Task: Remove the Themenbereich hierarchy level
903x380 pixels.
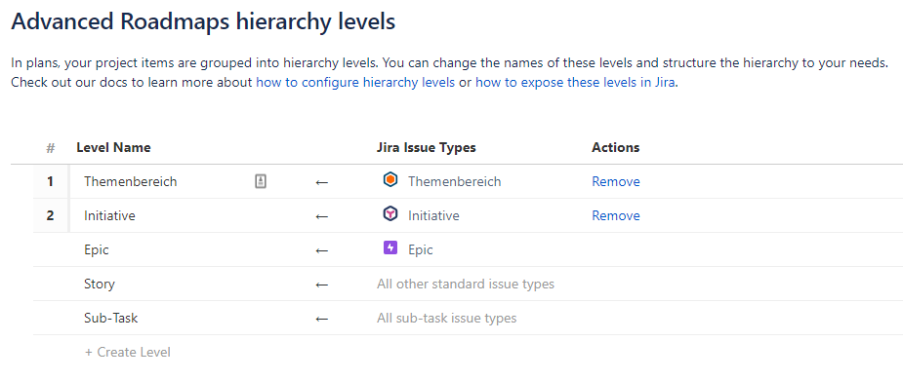Action: point(616,181)
